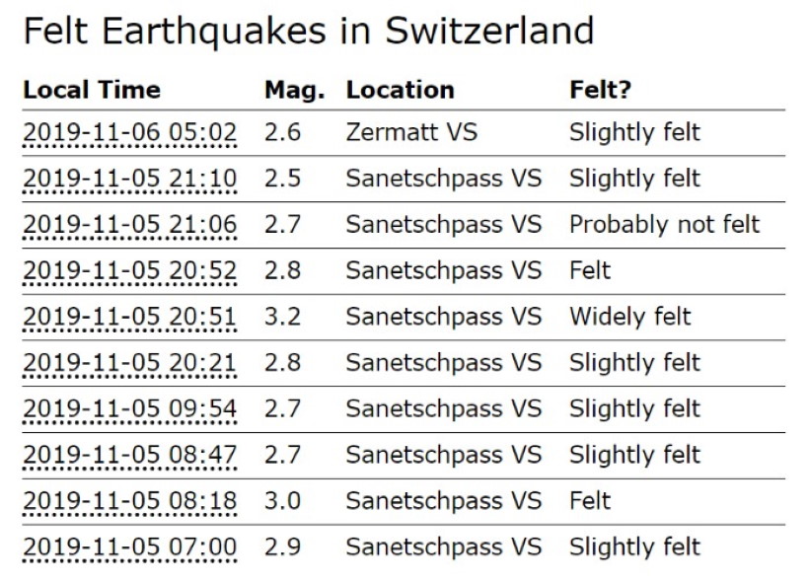Select the 2019-11-05 08:47 timestamp link
This screenshot has height=584, width=809.
click(x=129, y=455)
